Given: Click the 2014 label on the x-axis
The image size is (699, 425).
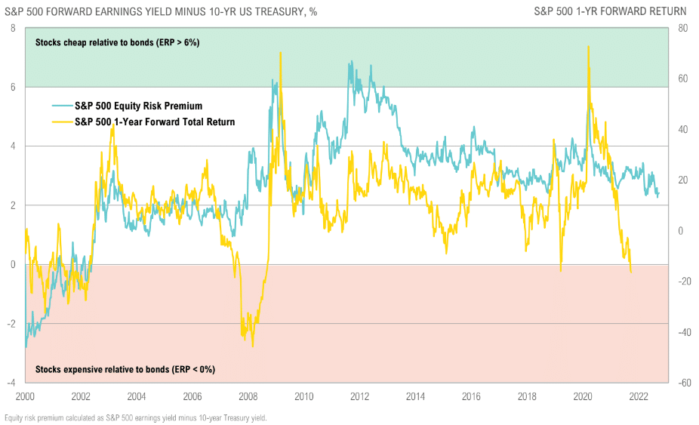Looking at the screenshot, I should pos(415,396).
